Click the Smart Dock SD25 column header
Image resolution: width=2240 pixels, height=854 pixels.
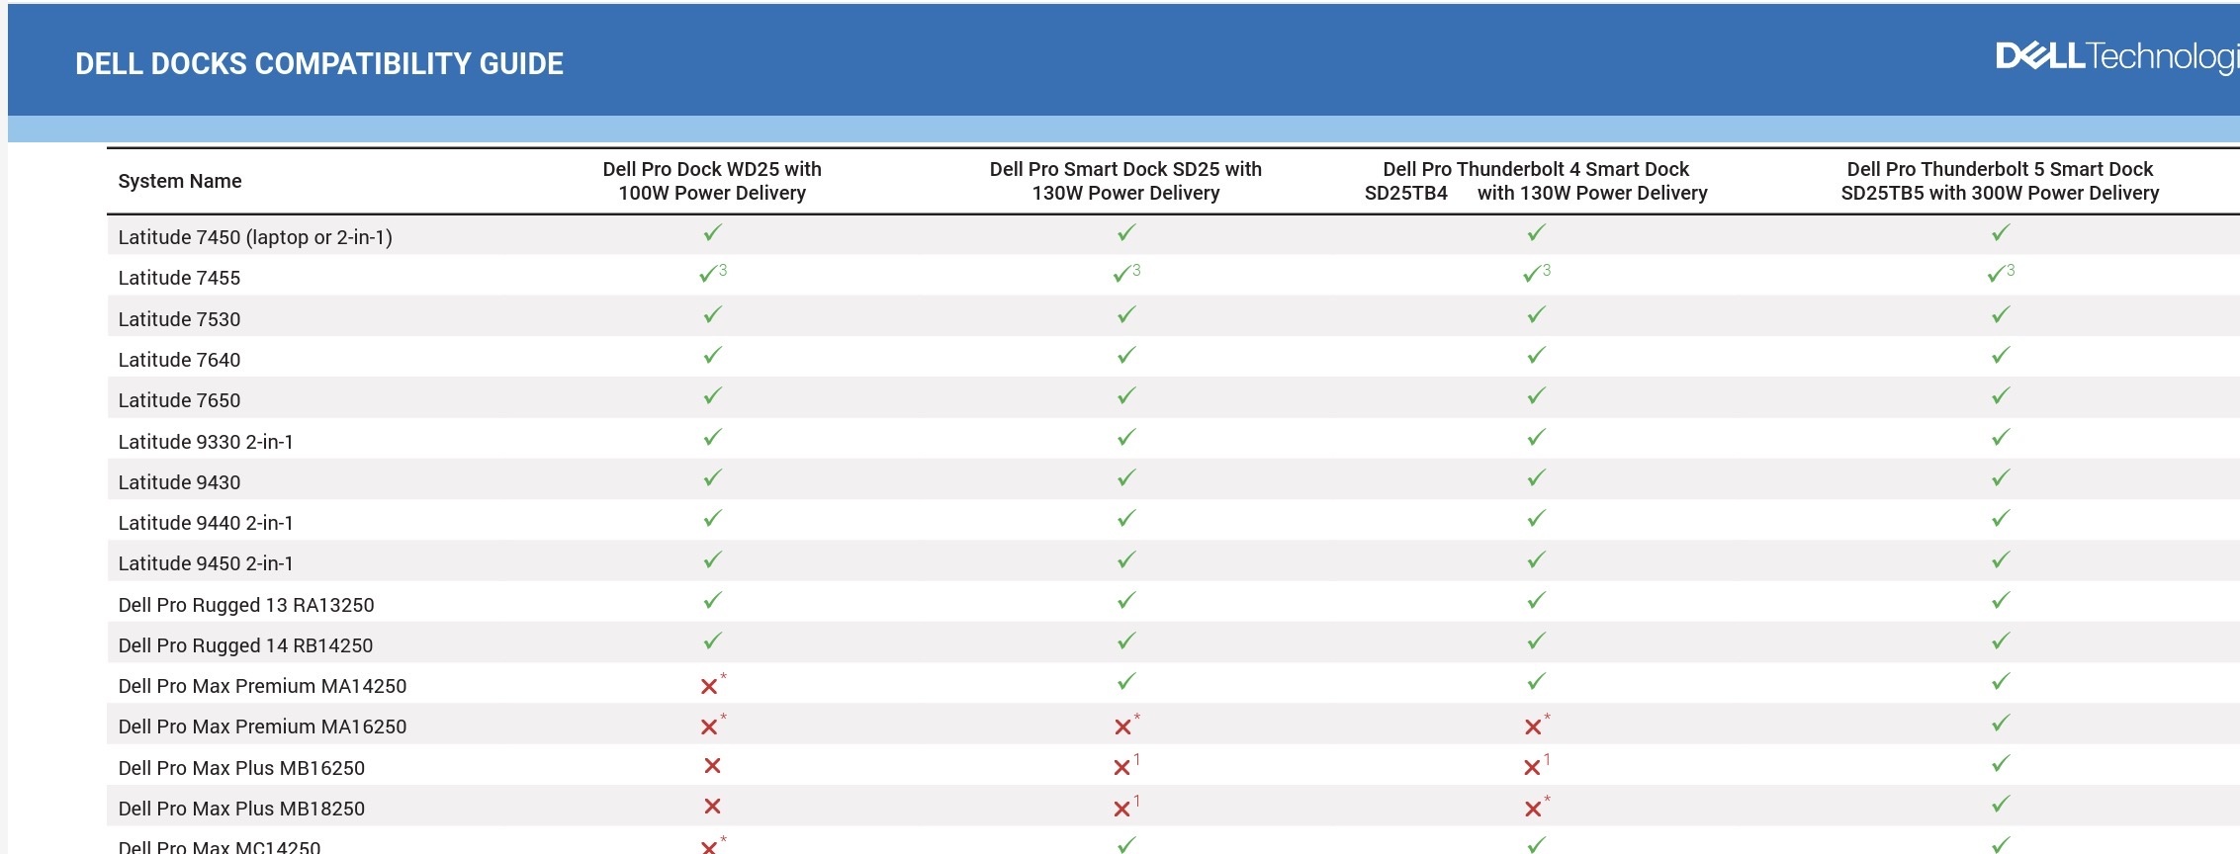[1125, 181]
